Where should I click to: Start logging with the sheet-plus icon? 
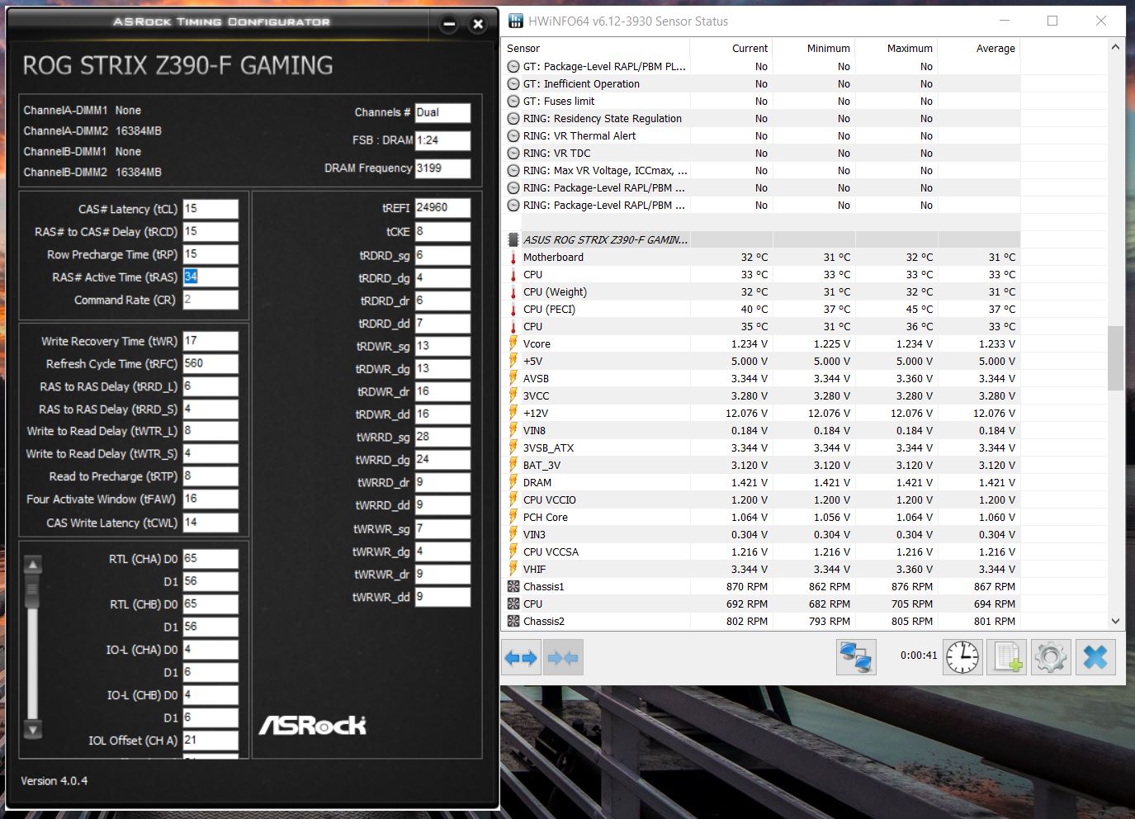(1007, 658)
